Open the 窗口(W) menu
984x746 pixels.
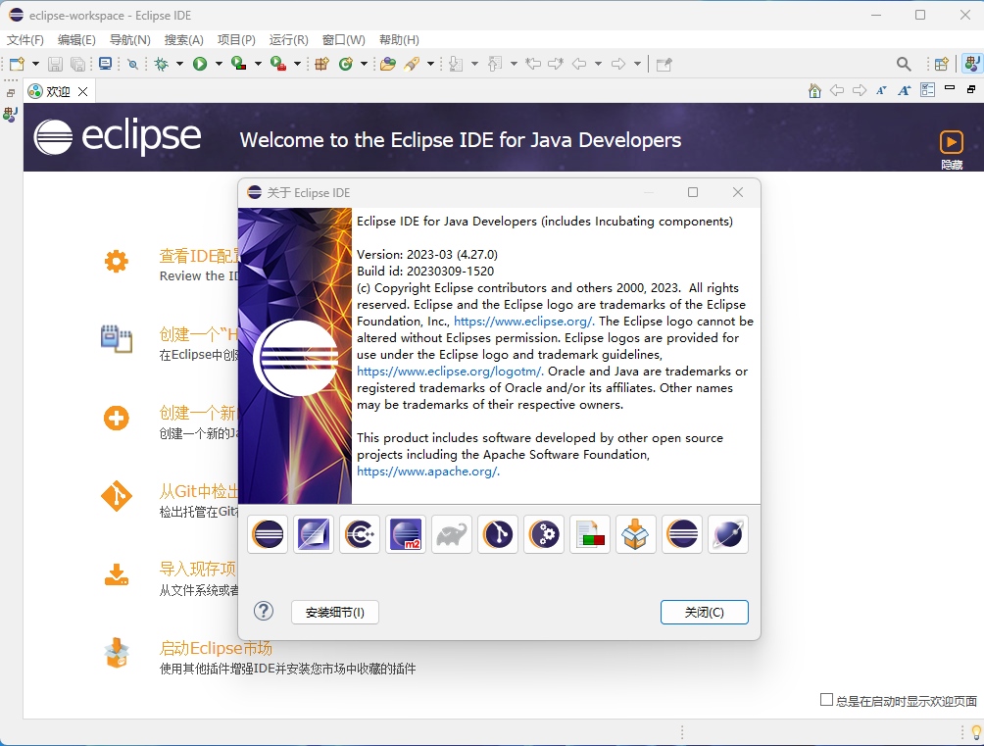pos(343,40)
